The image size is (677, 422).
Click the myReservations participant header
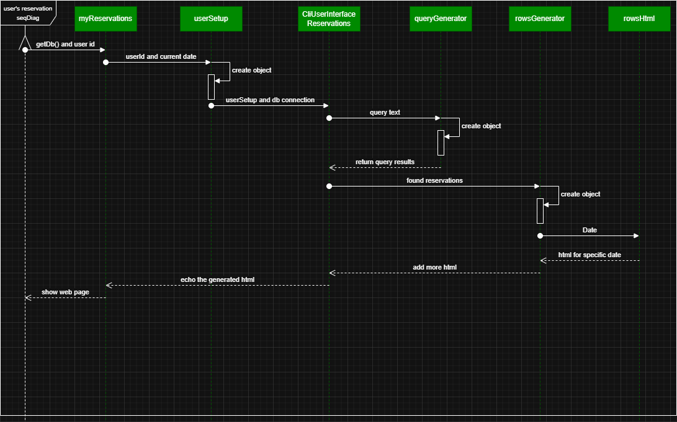coord(105,19)
